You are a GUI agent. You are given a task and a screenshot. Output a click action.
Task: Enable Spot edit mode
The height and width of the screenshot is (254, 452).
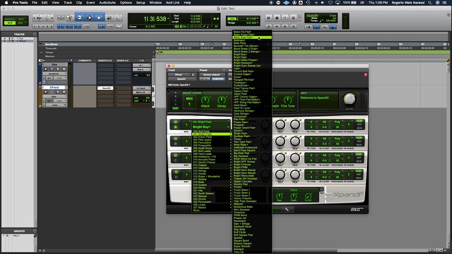pyautogui.click(x=21, y=19)
